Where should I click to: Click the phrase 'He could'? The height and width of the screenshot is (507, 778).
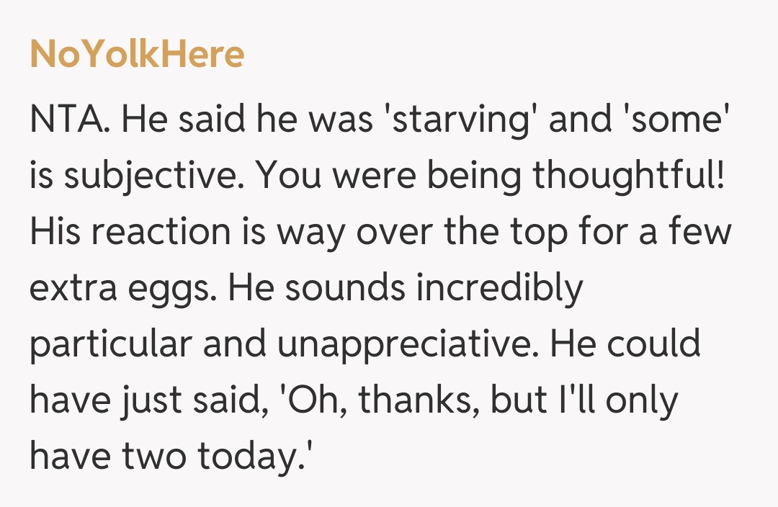pyautogui.click(x=625, y=344)
